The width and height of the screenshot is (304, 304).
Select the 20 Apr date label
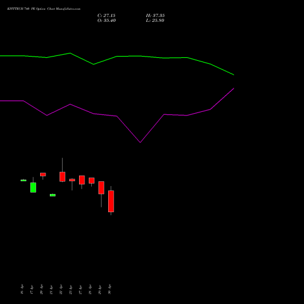point(41,289)
